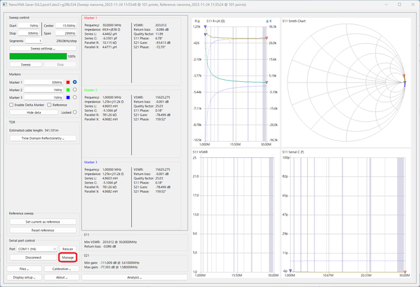Enable the Delta Marker checkbox
Screen dimensions: 420x287
point(11,105)
